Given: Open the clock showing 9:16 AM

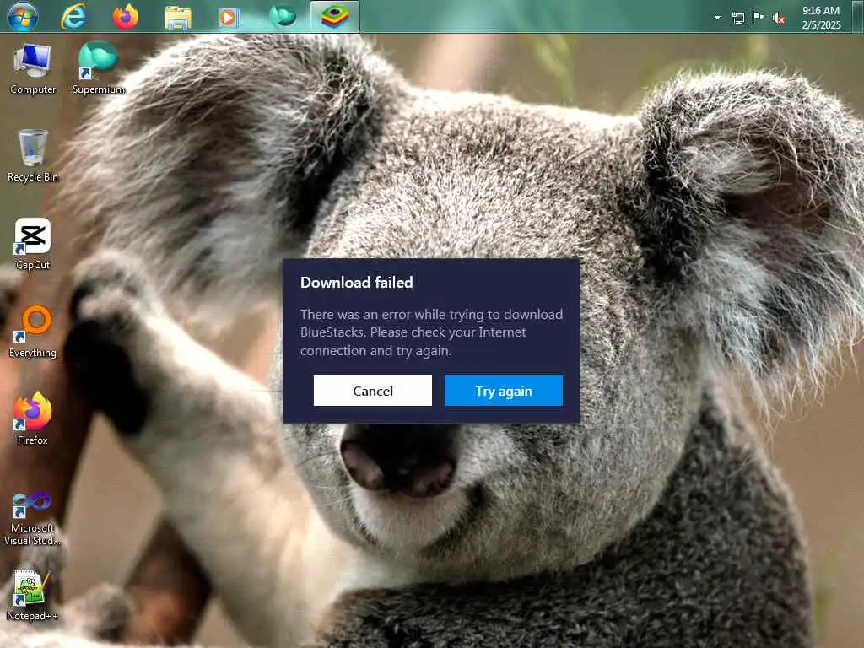Looking at the screenshot, I should click(x=821, y=18).
